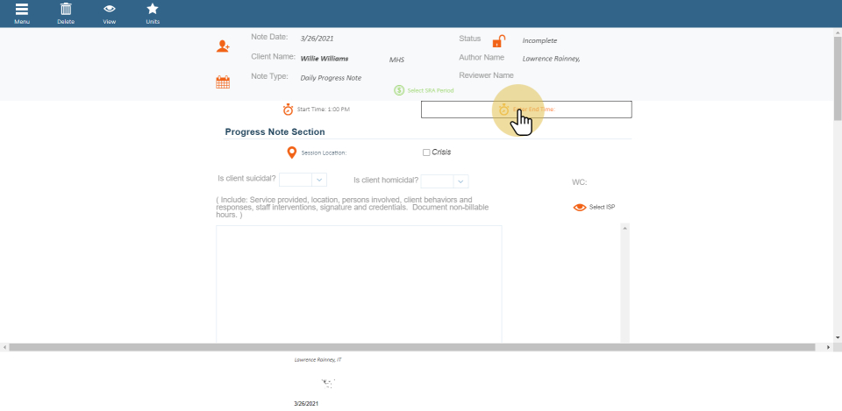Image resolution: width=842 pixels, height=411 pixels.
Task: Click the Progress Note Section heading
Action: click(x=275, y=132)
